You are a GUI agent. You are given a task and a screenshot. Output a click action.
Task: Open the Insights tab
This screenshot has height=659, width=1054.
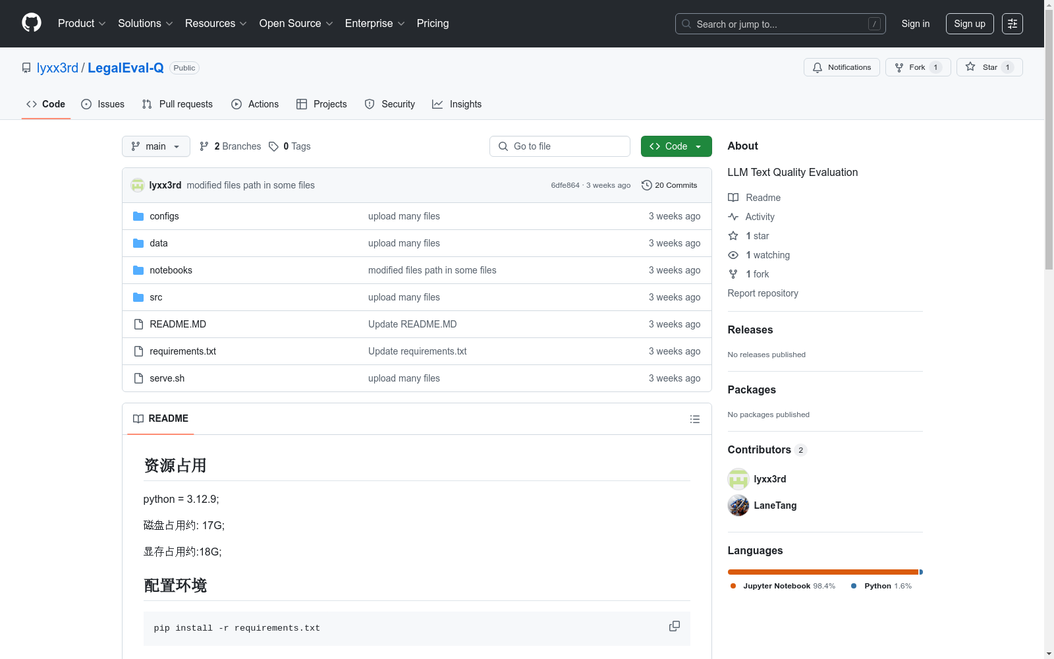tap(457, 104)
